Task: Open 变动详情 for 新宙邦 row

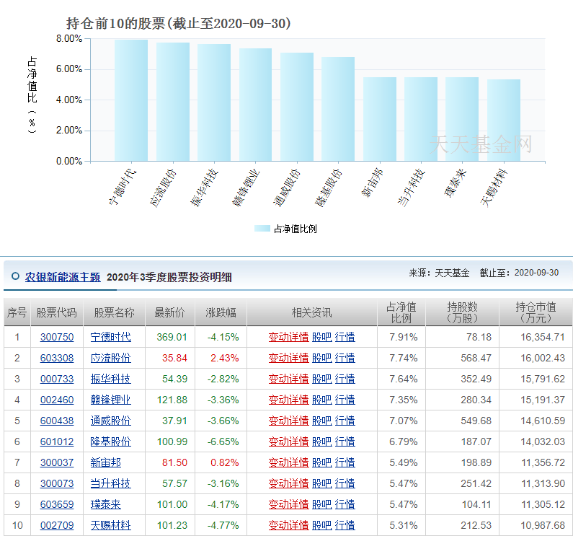Action: click(x=289, y=462)
